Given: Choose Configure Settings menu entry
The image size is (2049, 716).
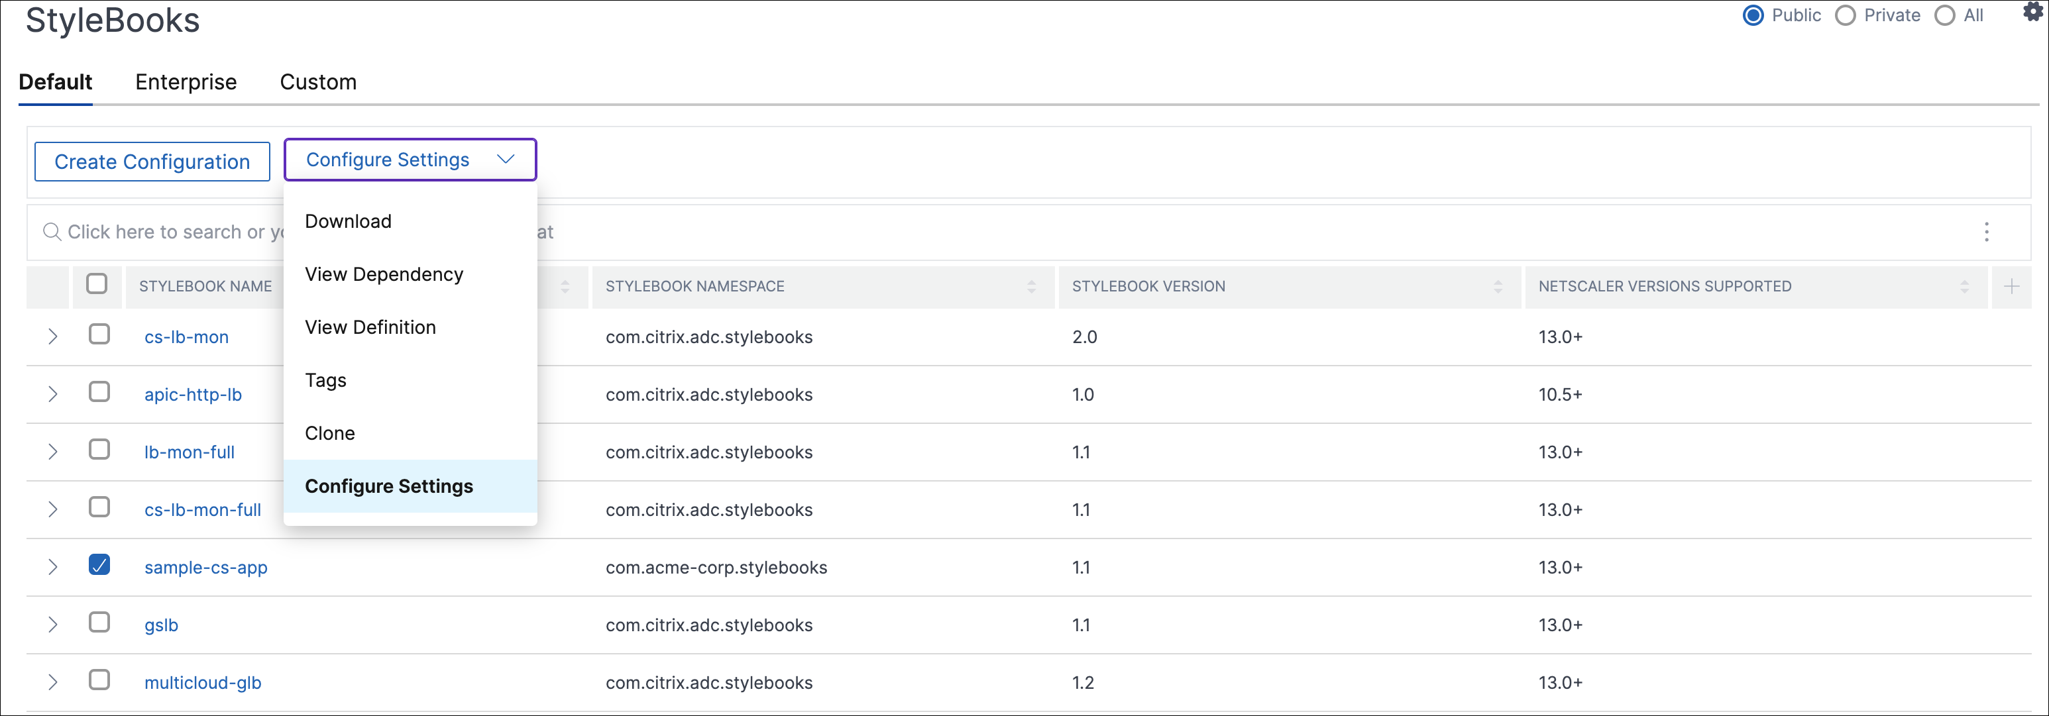Looking at the screenshot, I should click(410, 486).
